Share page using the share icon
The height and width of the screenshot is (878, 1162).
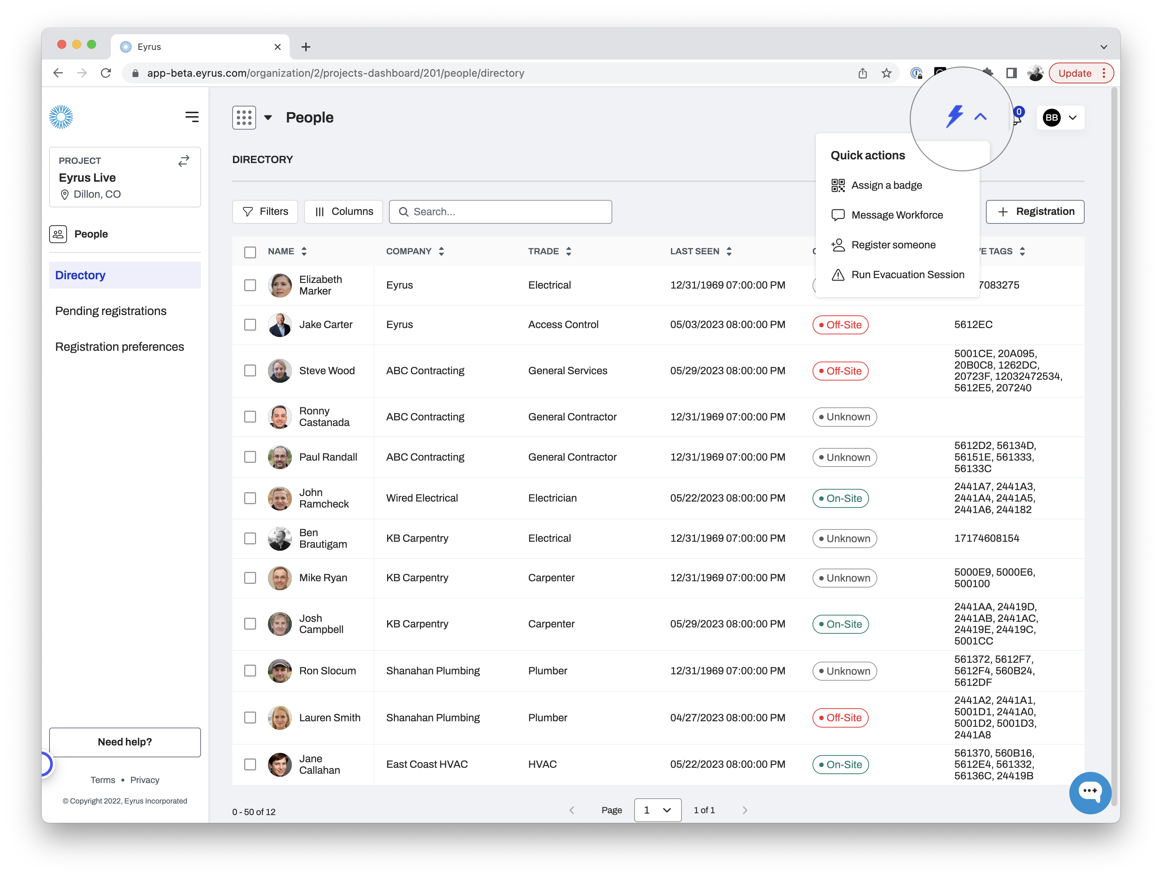pyautogui.click(x=862, y=73)
